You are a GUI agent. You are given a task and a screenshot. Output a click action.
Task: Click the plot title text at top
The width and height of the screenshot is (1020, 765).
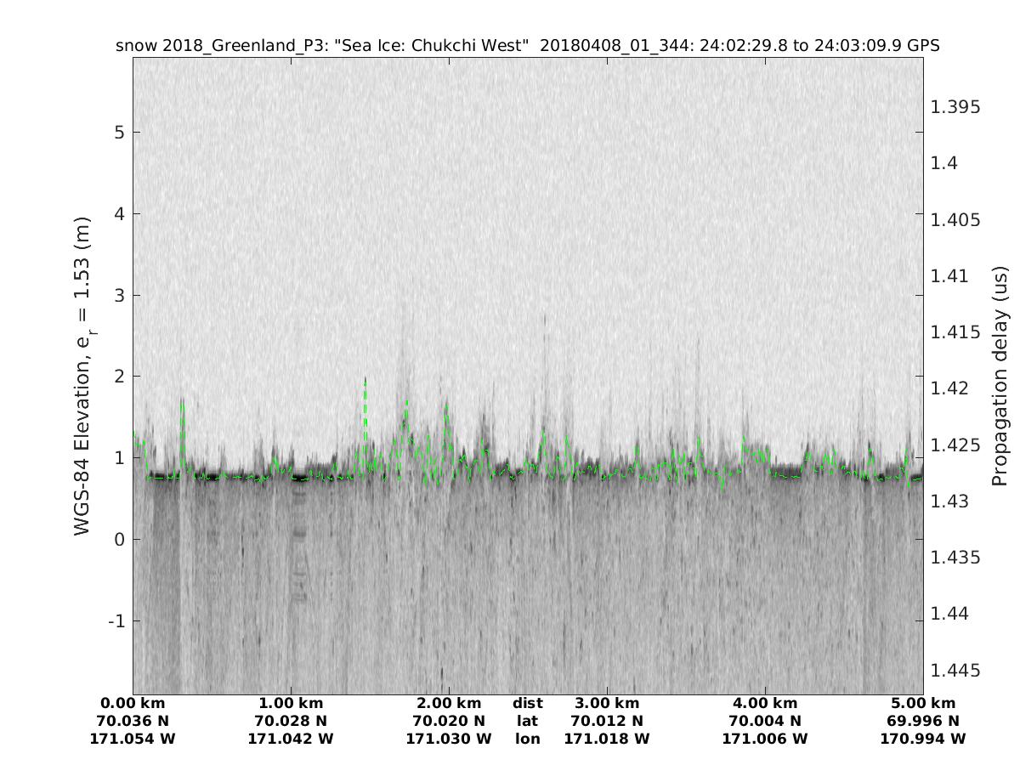click(527, 46)
